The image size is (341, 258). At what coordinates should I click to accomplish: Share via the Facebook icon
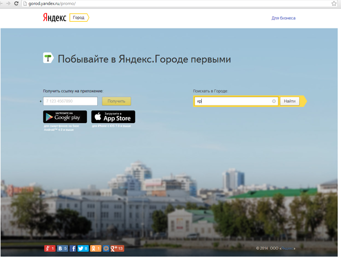(x=73, y=249)
